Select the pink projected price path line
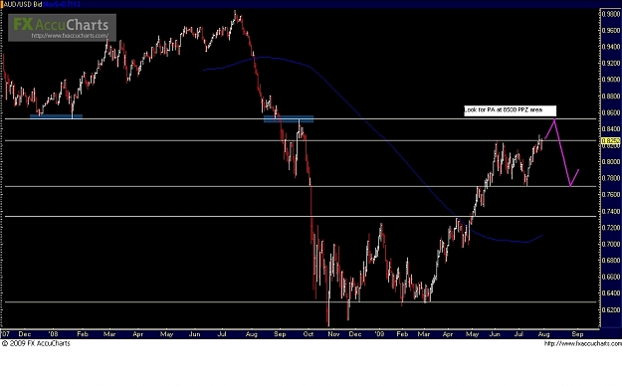The width and height of the screenshot is (622, 386). (562, 153)
